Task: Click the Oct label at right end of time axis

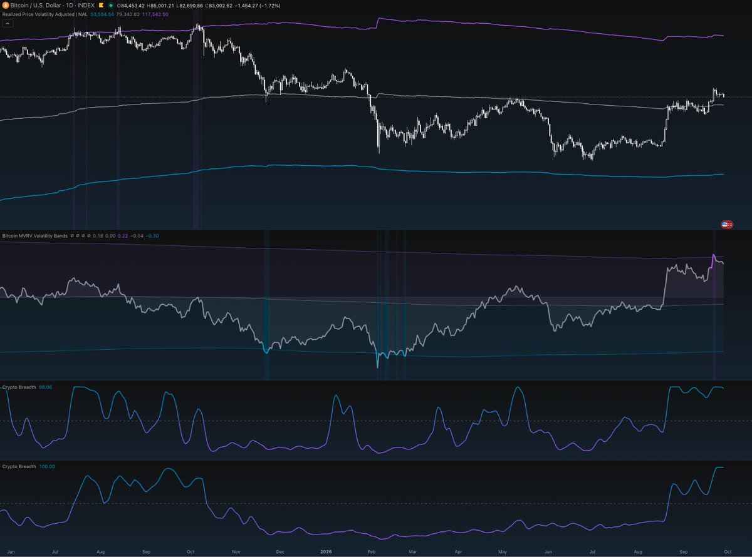Action: (x=728, y=552)
